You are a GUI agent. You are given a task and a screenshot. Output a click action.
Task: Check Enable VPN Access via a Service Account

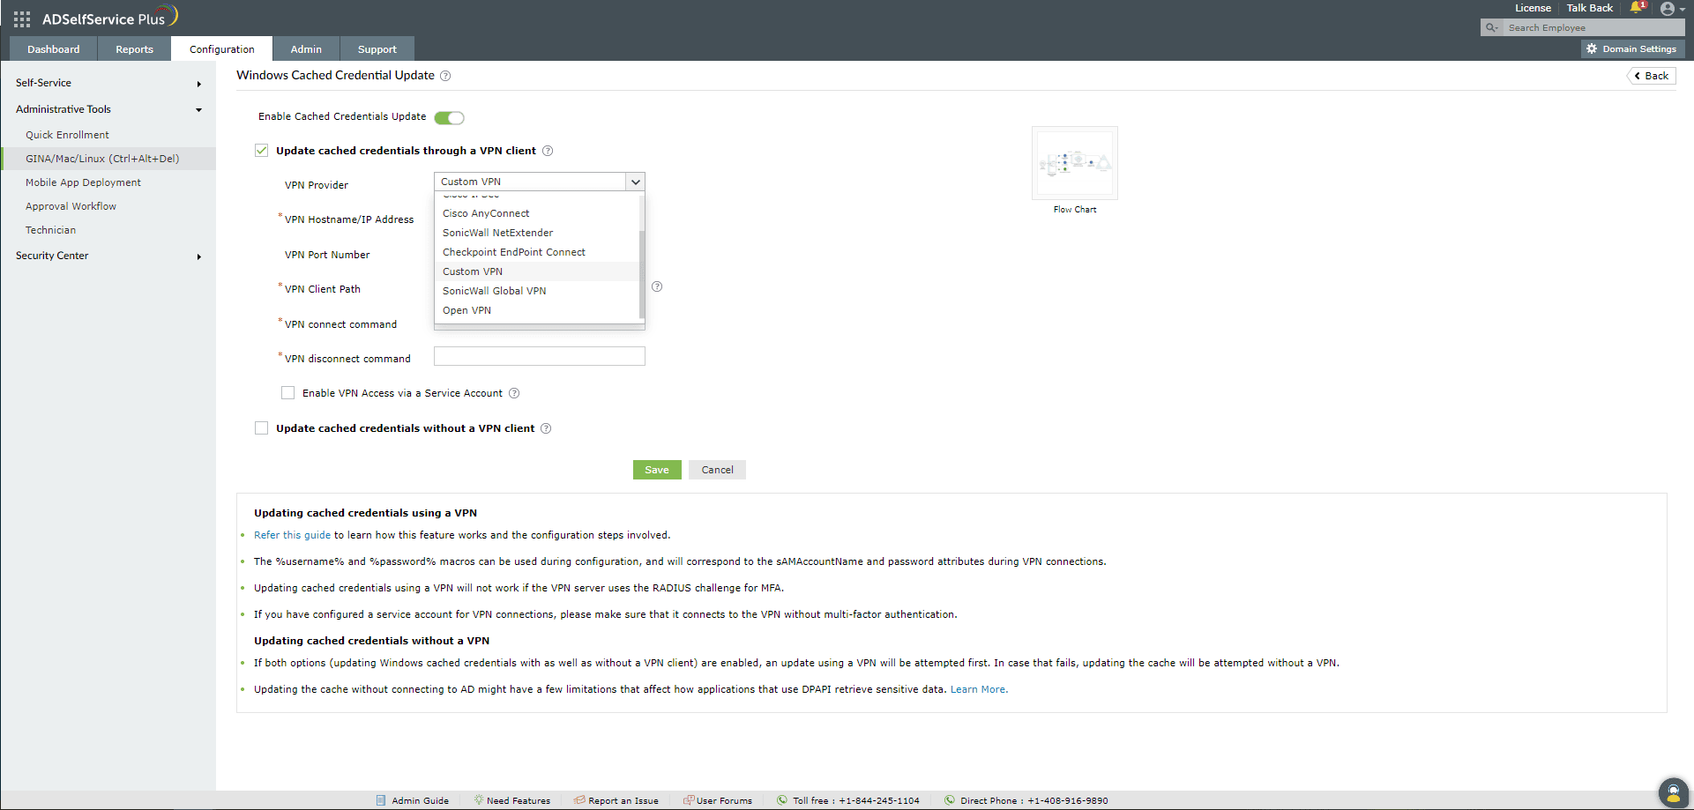pos(287,393)
